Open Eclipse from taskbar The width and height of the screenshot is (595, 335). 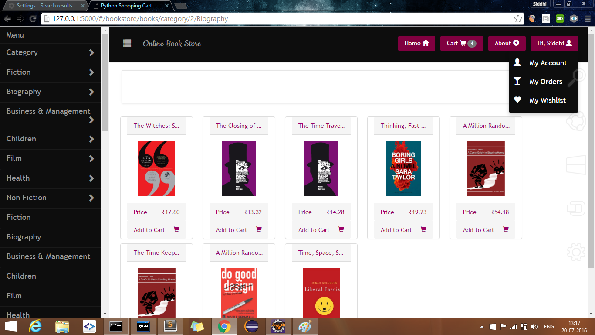click(x=252, y=326)
